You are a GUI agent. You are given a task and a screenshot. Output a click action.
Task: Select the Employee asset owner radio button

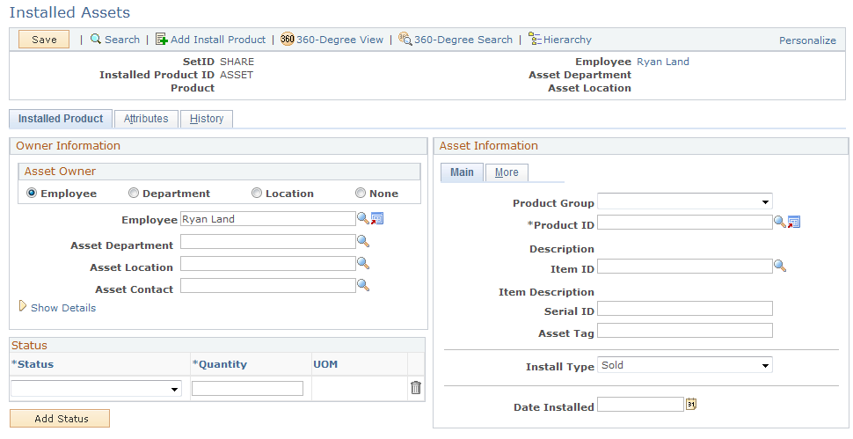[32, 194]
